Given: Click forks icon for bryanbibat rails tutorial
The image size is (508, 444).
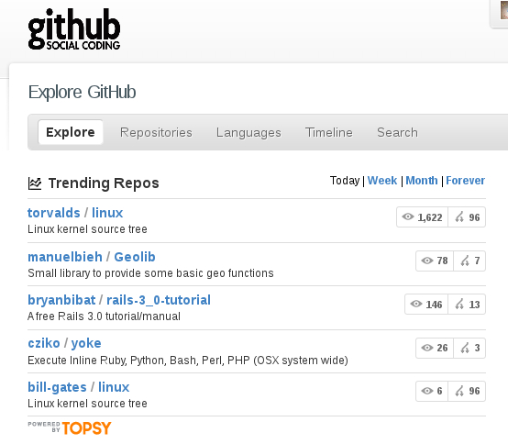Looking at the screenshot, I should [x=459, y=305].
